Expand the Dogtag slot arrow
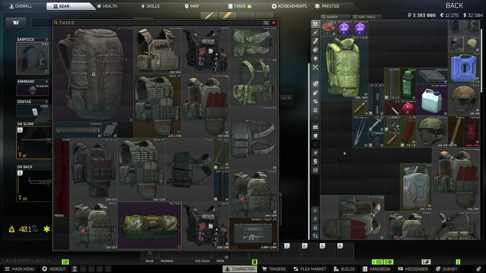 47,102
